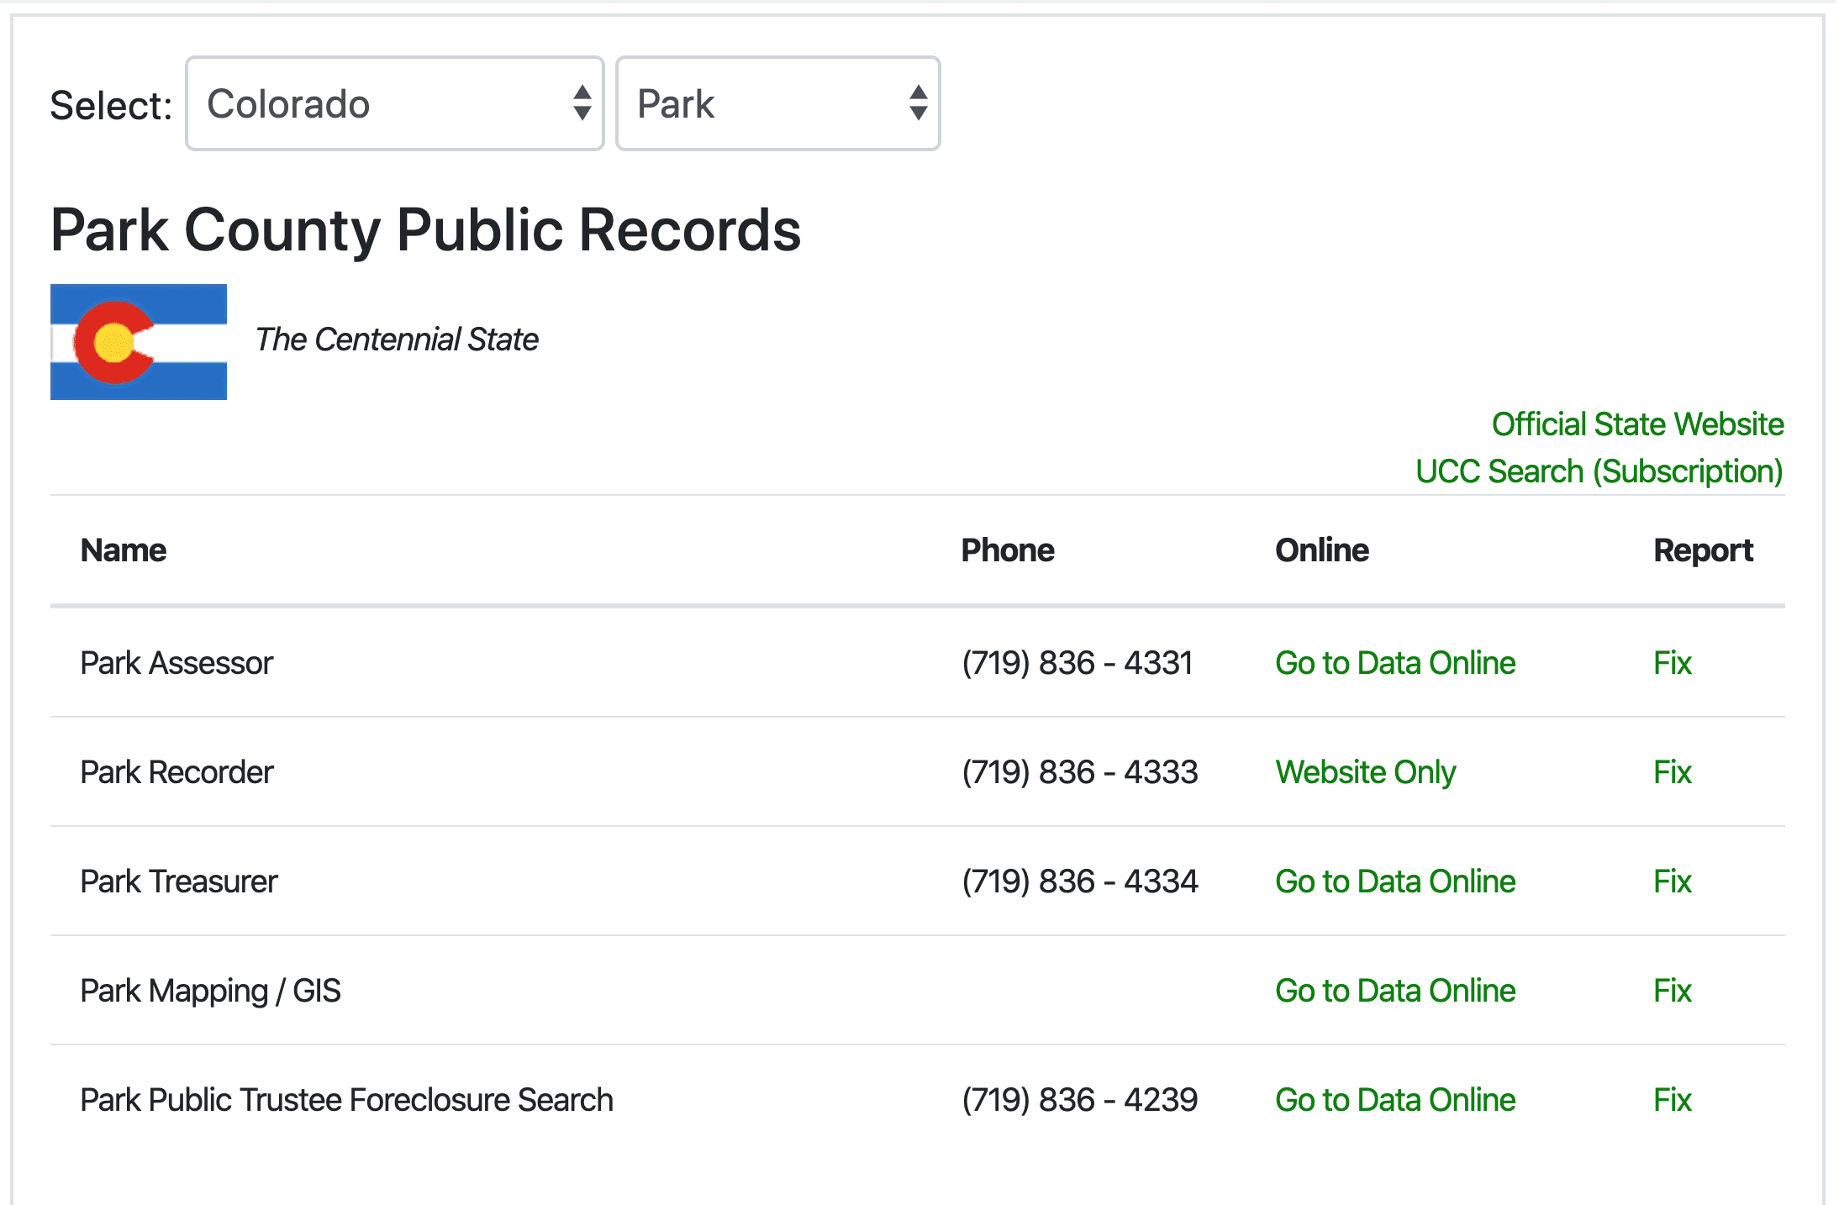Open the Official State Website link

1636,424
